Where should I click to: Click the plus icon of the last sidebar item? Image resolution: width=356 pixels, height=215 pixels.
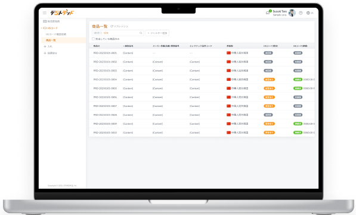(45, 53)
